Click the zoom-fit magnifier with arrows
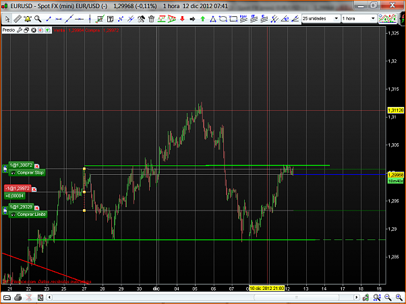This screenshot has width=406, height=304. click(x=377, y=298)
